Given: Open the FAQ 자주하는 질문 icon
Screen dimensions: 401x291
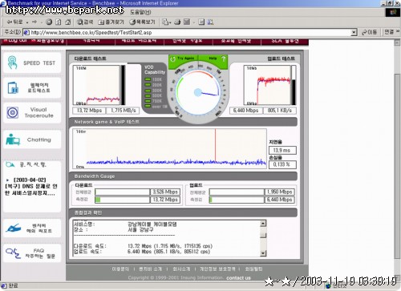Looking at the screenshot, I should click(13, 253).
